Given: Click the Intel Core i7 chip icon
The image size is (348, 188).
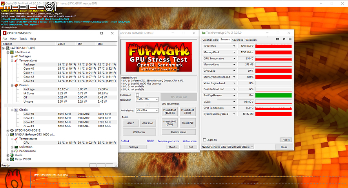Looking at the screenshot, I should point(12,52).
